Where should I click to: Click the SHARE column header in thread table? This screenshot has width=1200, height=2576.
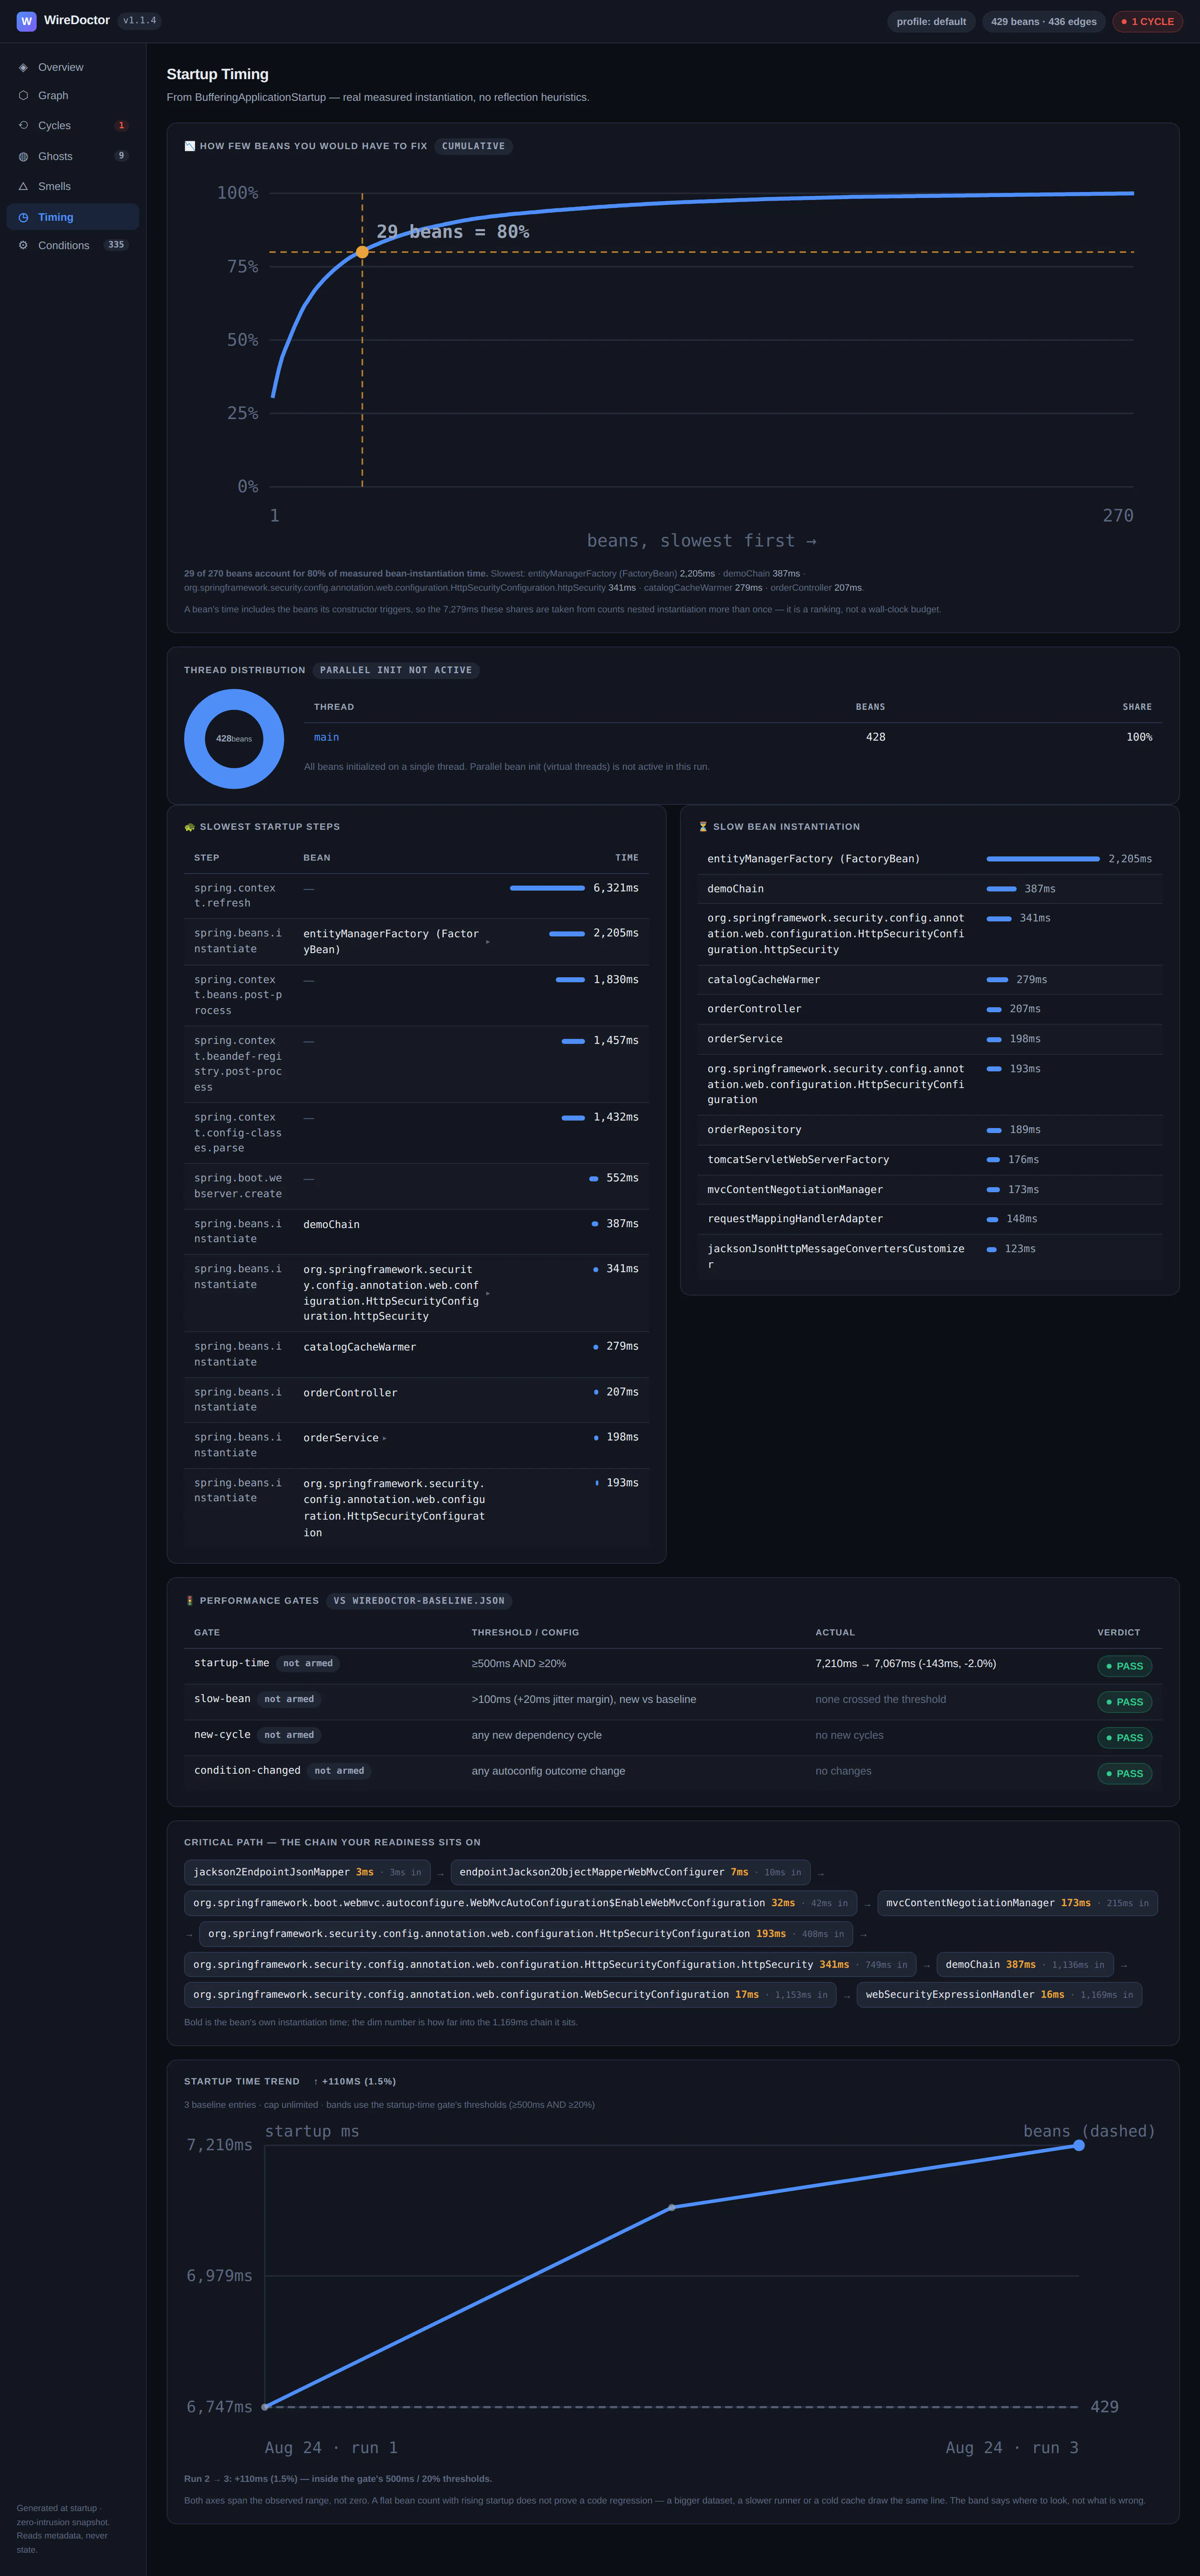[1137, 707]
